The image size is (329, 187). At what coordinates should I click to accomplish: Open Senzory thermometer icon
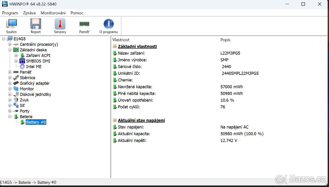tap(60, 24)
